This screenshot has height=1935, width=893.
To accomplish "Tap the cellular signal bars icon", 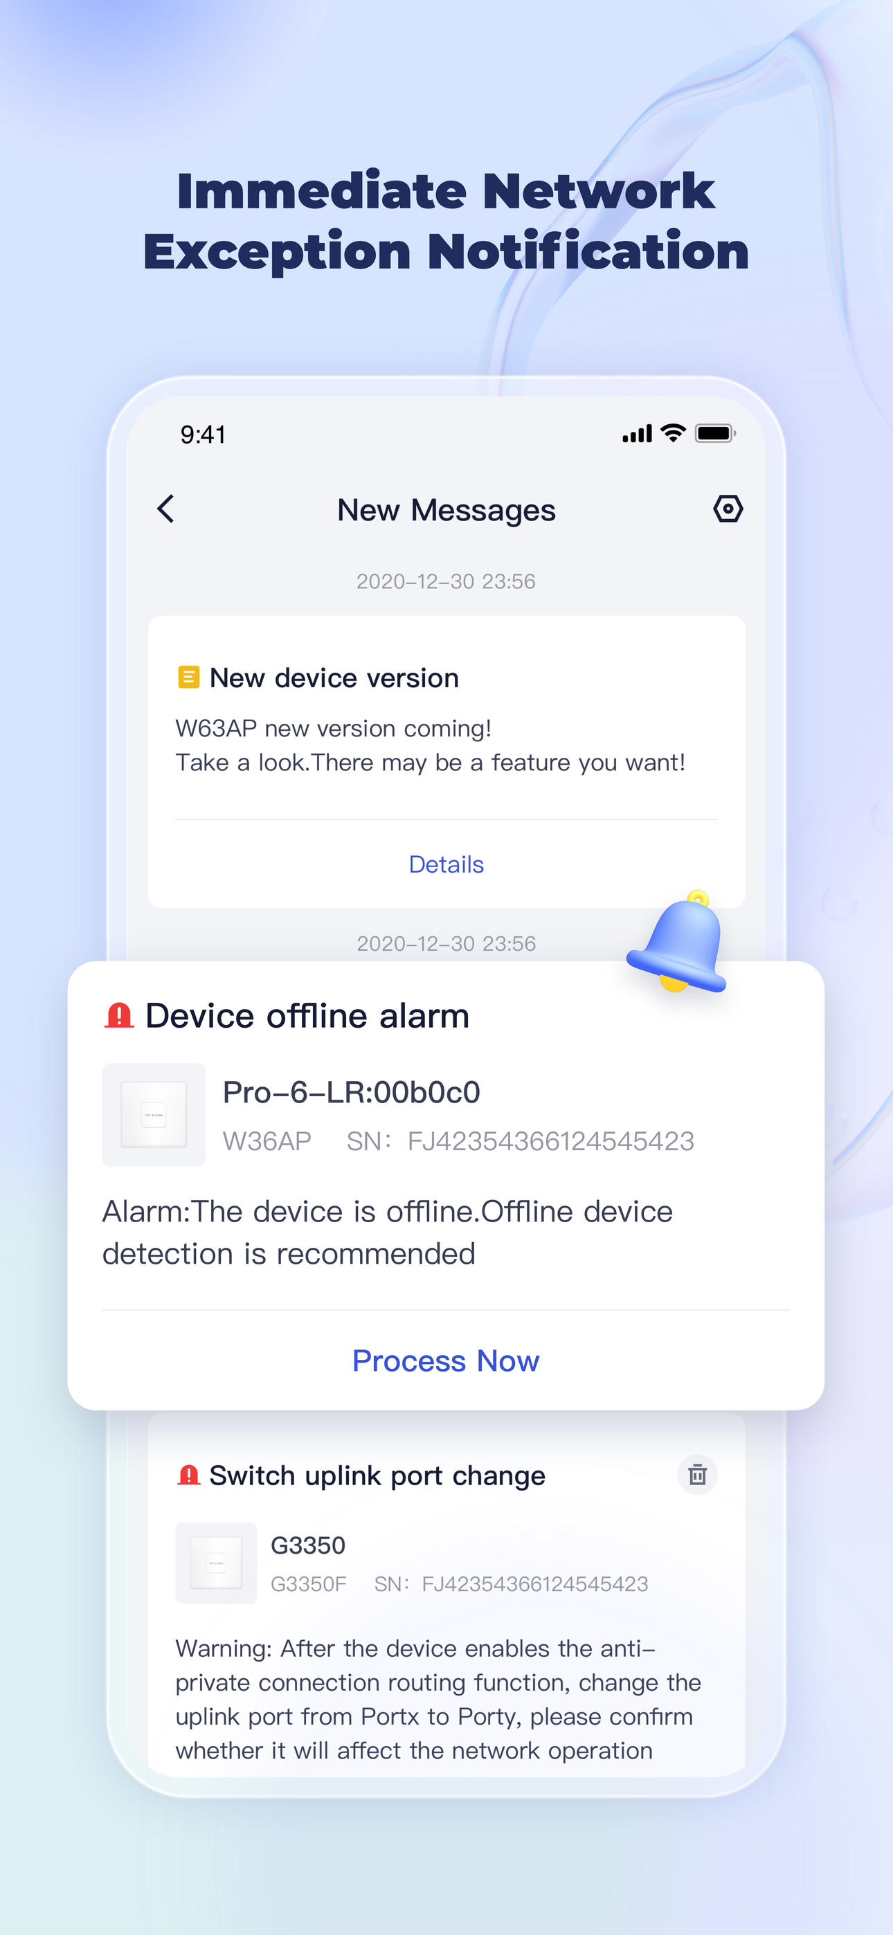I will 637,434.
